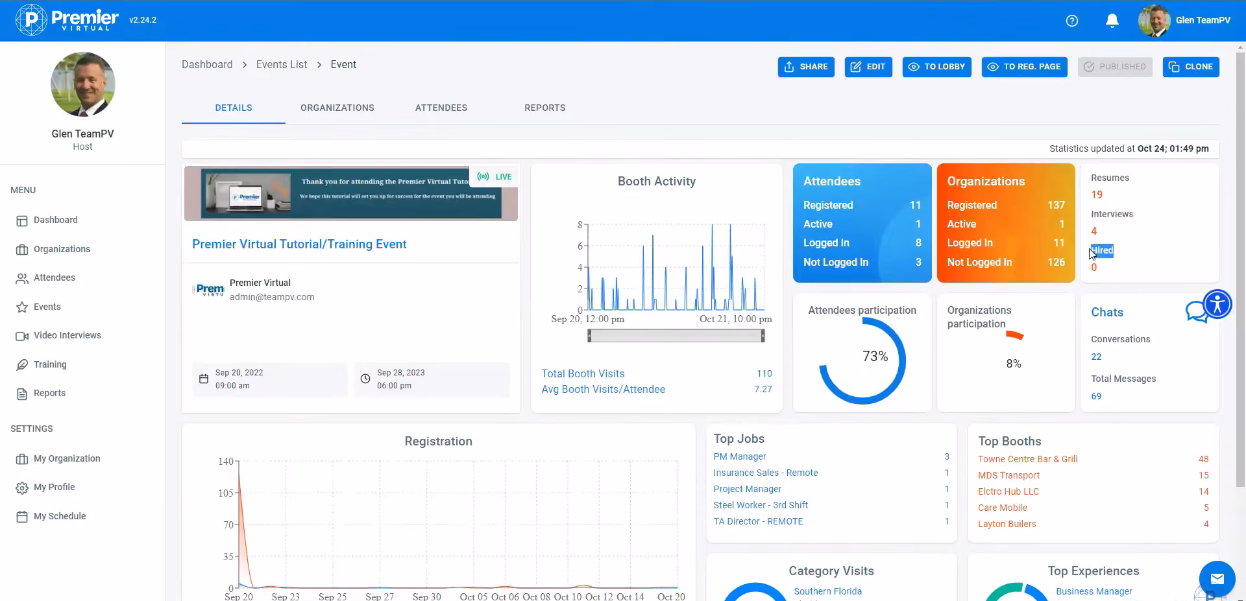The height and width of the screenshot is (601, 1246).
Task: Open the blue mail chat bubble
Action: point(1217,579)
